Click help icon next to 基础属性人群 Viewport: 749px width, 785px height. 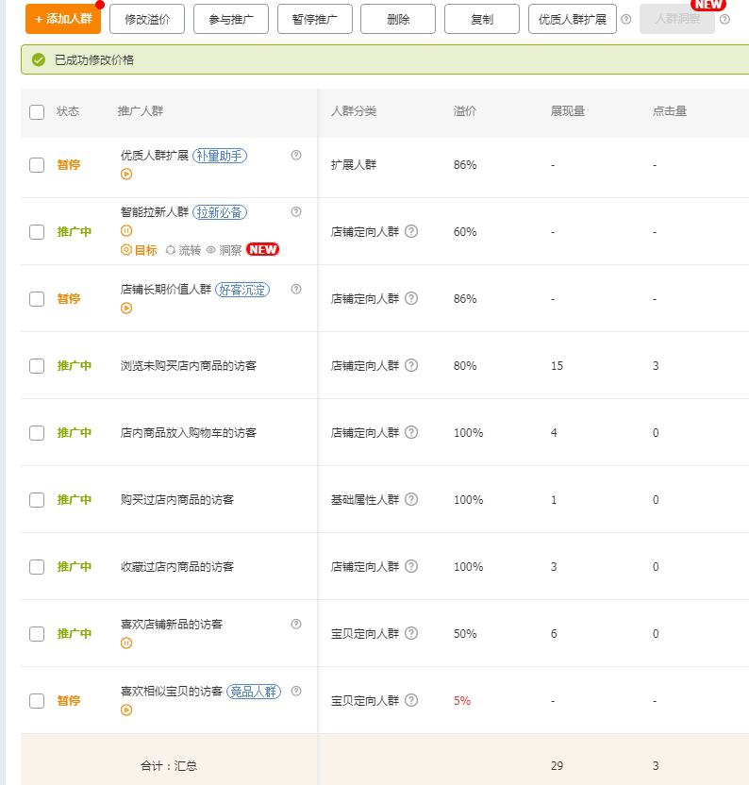(x=410, y=500)
